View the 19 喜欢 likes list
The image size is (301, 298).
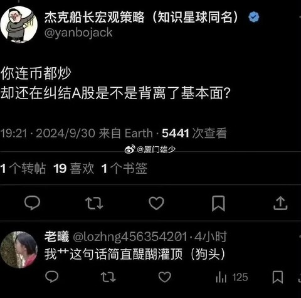[73, 168]
